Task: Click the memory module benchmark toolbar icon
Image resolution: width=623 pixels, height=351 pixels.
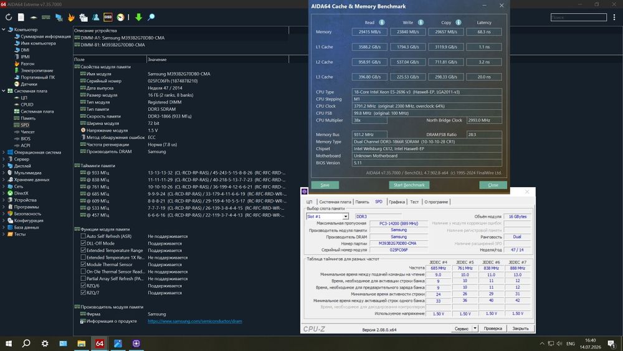Action: coord(46,17)
